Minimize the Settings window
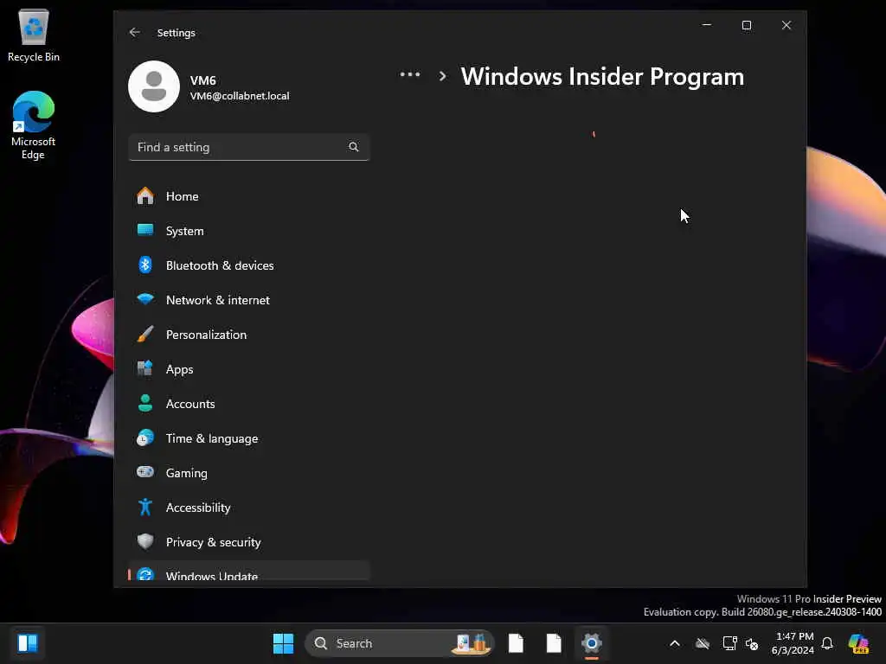Screen dimensions: 886x664 click(706, 25)
